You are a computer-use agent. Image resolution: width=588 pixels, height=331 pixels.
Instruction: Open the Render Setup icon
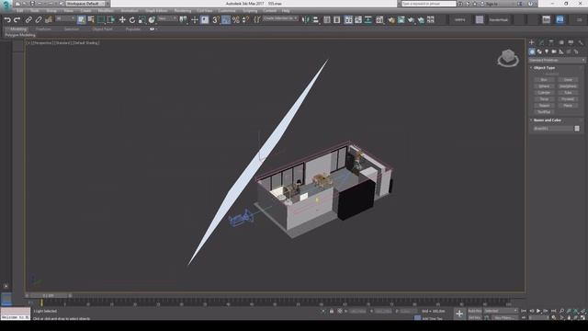coord(391,20)
